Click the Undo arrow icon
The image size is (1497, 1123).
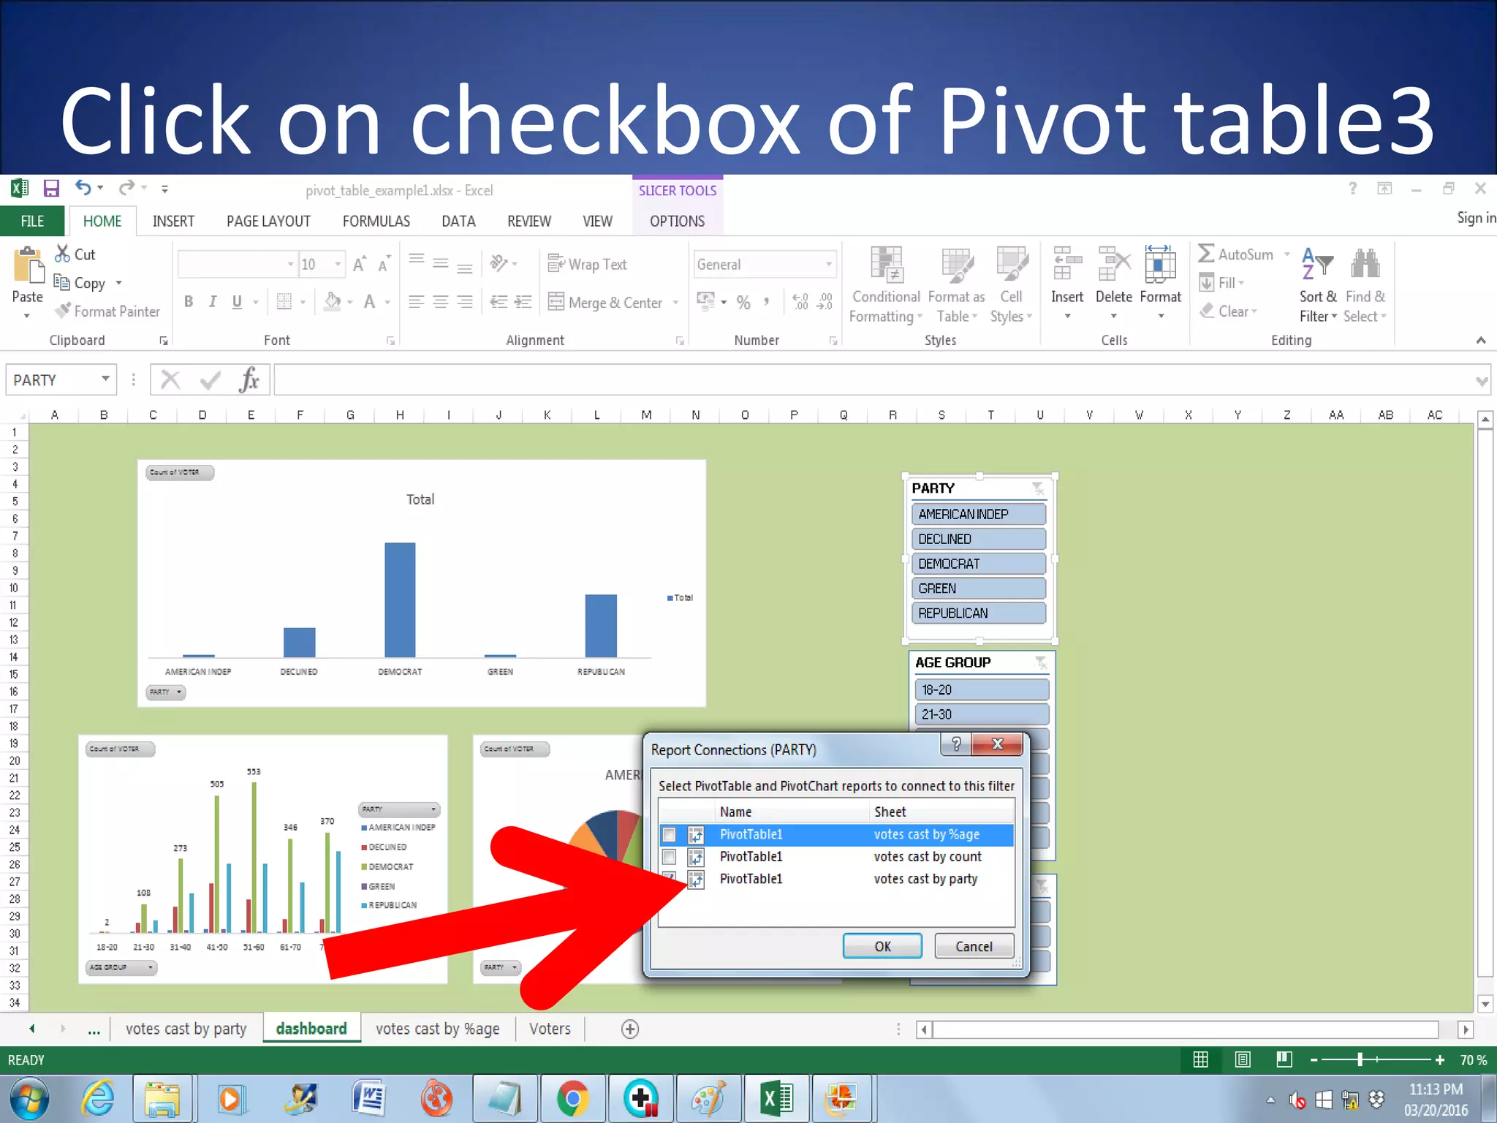click(x=83, y=188)
